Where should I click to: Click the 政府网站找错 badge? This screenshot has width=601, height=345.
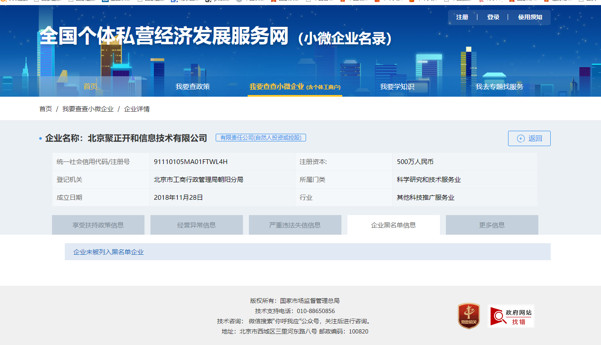pos(511,316)
